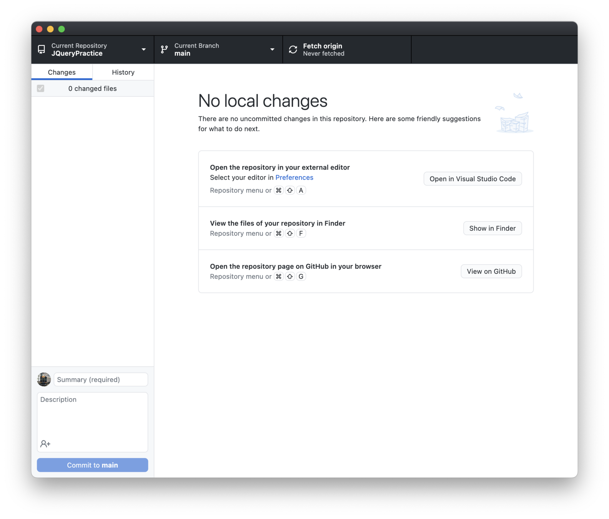Image resolution: width=609 pixels, height=519 pixels.
Task: Click the '0 changed files' label
Action: (92, 88)
